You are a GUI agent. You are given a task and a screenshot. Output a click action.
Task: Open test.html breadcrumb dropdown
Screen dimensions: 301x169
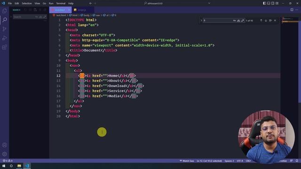(60, 15)
